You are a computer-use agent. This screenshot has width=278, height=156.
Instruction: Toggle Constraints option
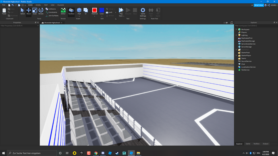pos(52,12)
